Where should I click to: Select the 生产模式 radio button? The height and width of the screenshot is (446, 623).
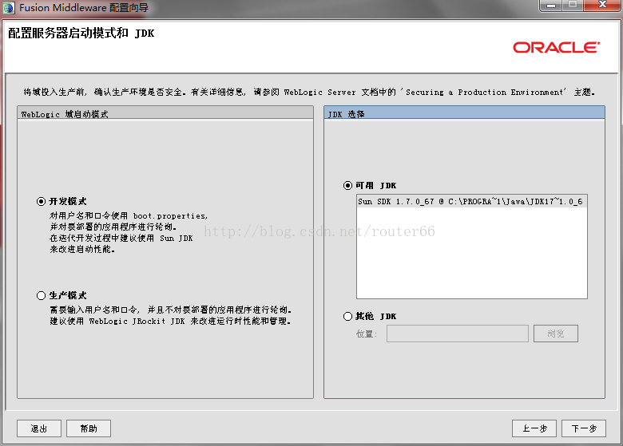pos(41,296)
